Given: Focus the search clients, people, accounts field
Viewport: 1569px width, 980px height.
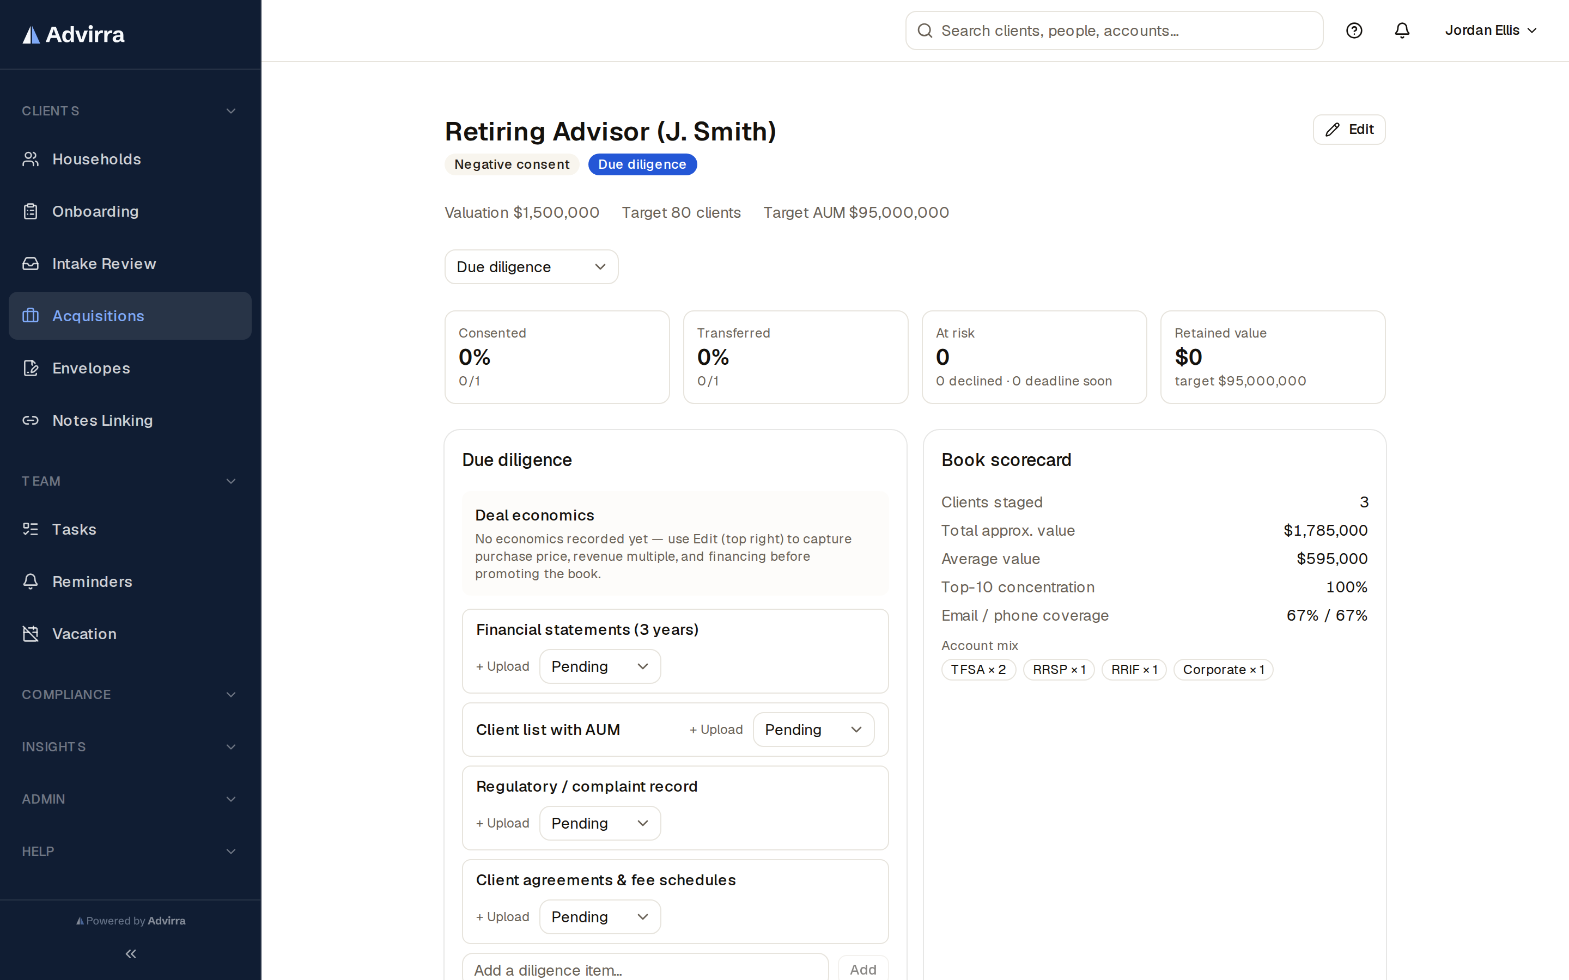Looking at the screenshot, I should 1114,30.
